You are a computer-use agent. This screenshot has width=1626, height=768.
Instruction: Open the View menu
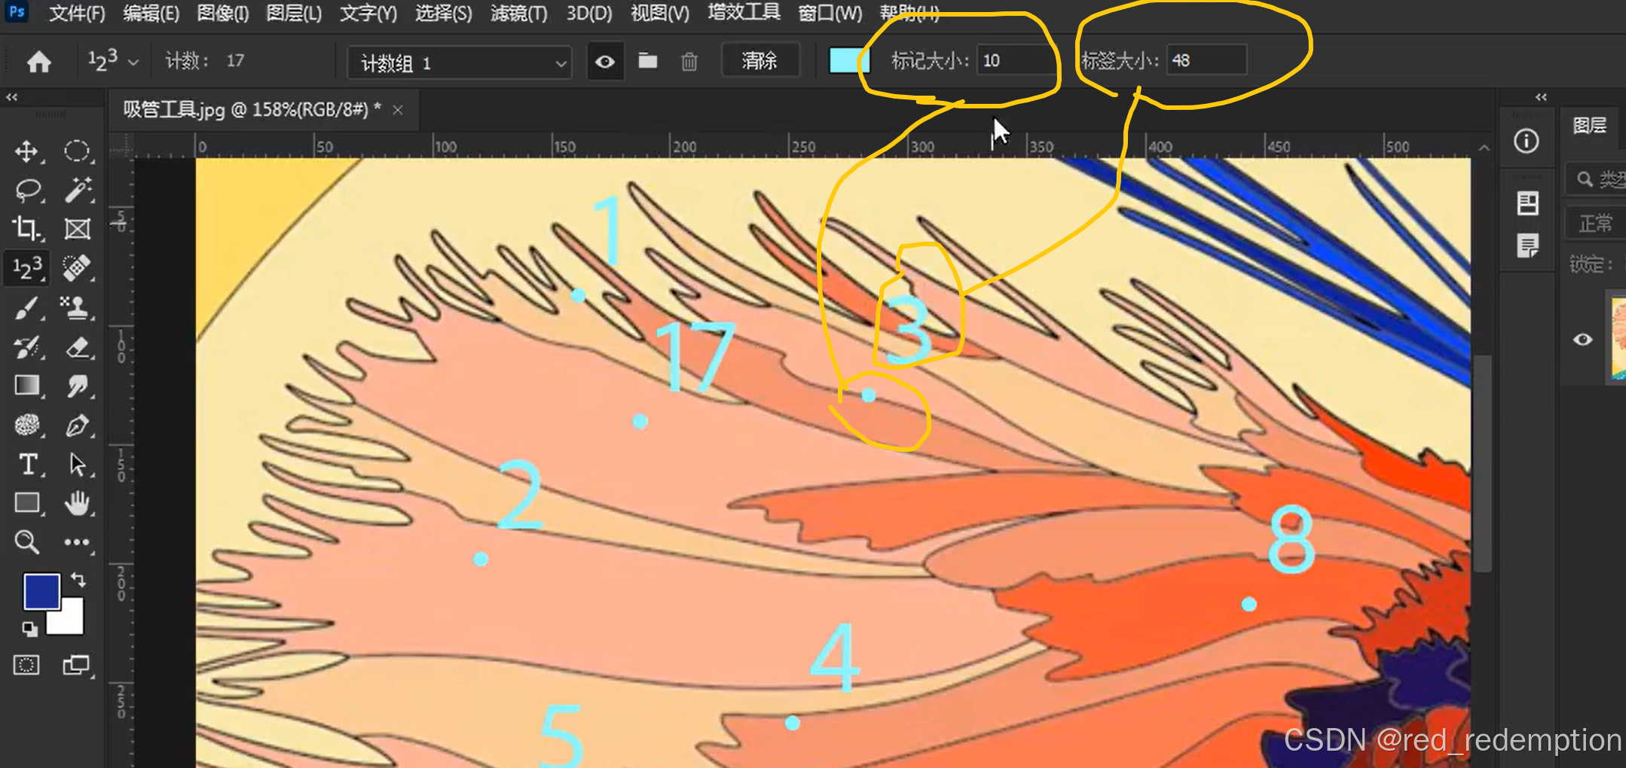[659, 14]
